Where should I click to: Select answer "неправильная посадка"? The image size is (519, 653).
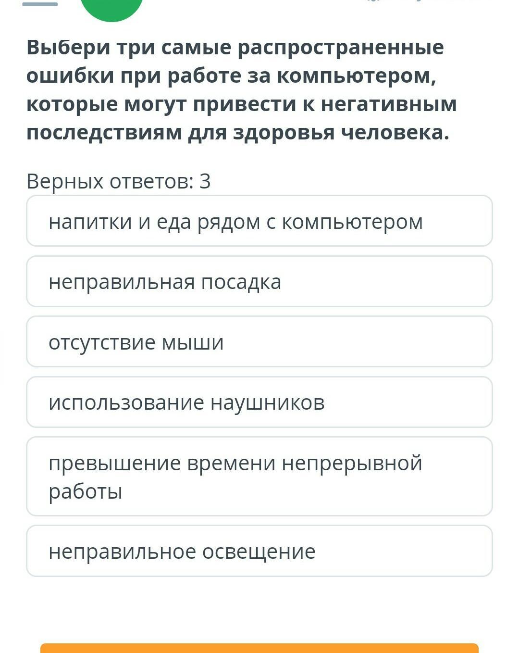tap(259, 281)
